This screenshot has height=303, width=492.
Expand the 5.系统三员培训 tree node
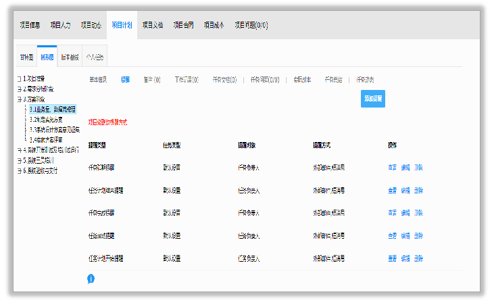(x=19, y=160)
